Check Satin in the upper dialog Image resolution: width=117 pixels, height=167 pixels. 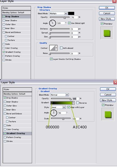point(4,44)
